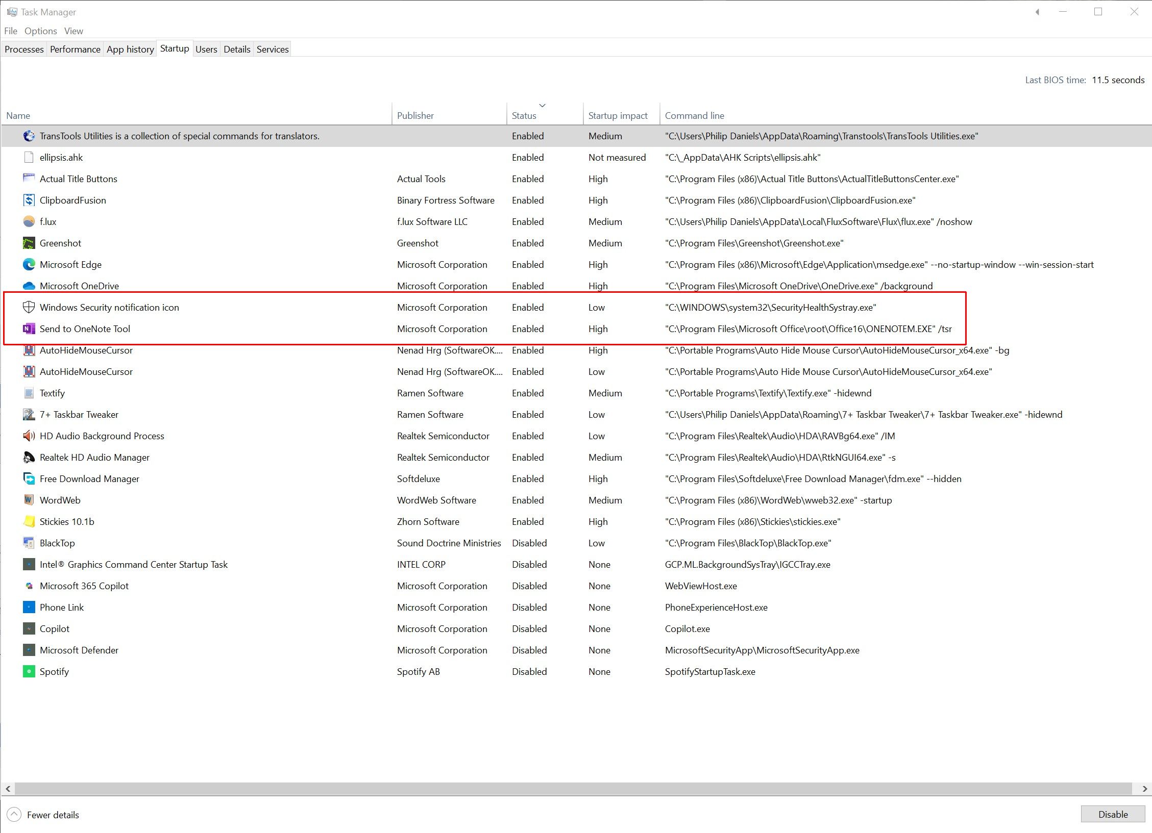Image resolution: width=1152 pixels, height=833 pixels.
Task: Click the HD Audio Background Process speaker icon
Action: [29, 436]
